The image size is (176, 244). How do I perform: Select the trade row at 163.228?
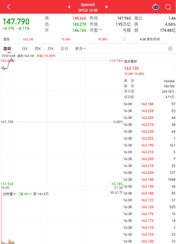coord(149,111)
